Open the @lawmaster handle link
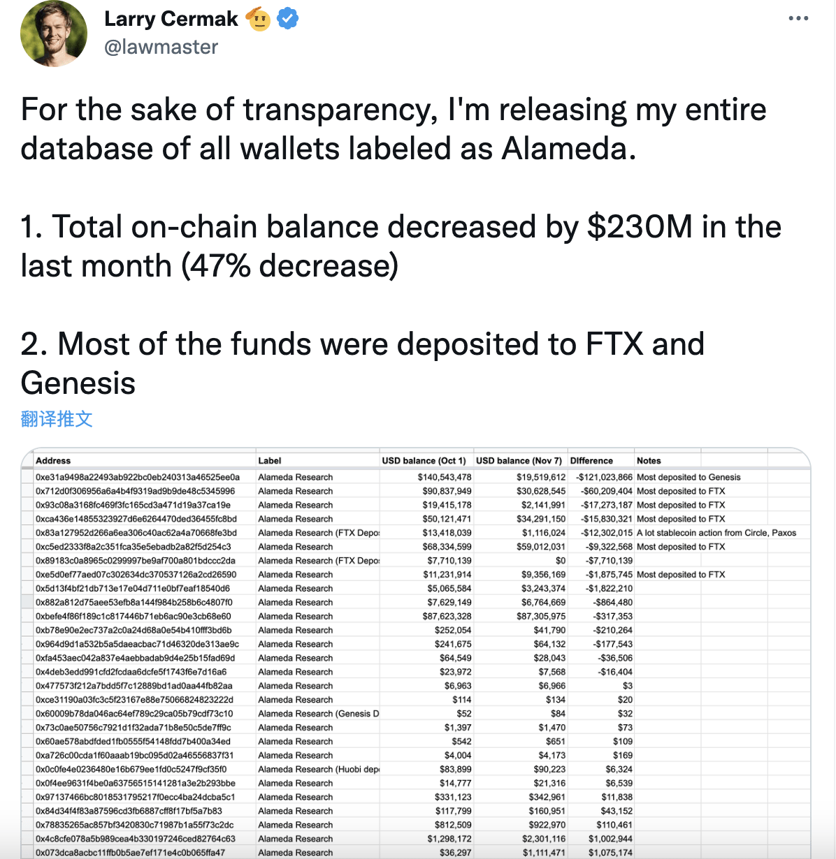 [161, 47]
